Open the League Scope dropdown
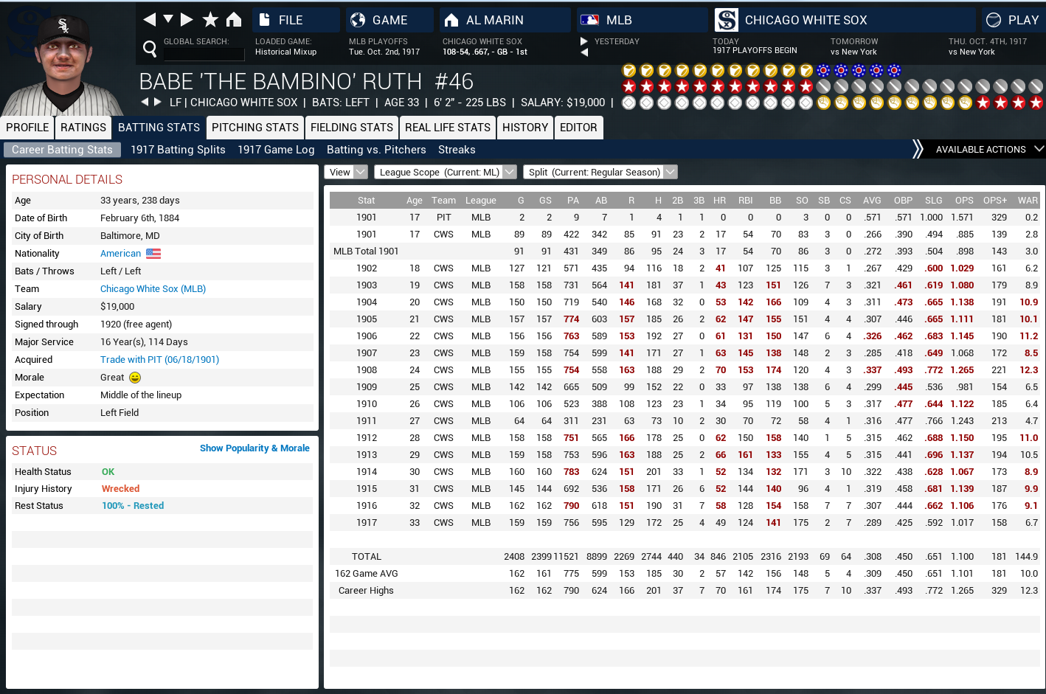The image size is (1046, 694). [446, 172]
